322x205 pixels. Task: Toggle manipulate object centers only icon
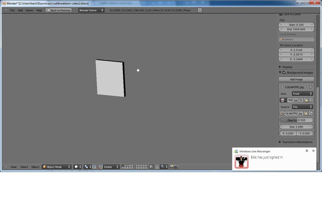[x=94, y=167]
